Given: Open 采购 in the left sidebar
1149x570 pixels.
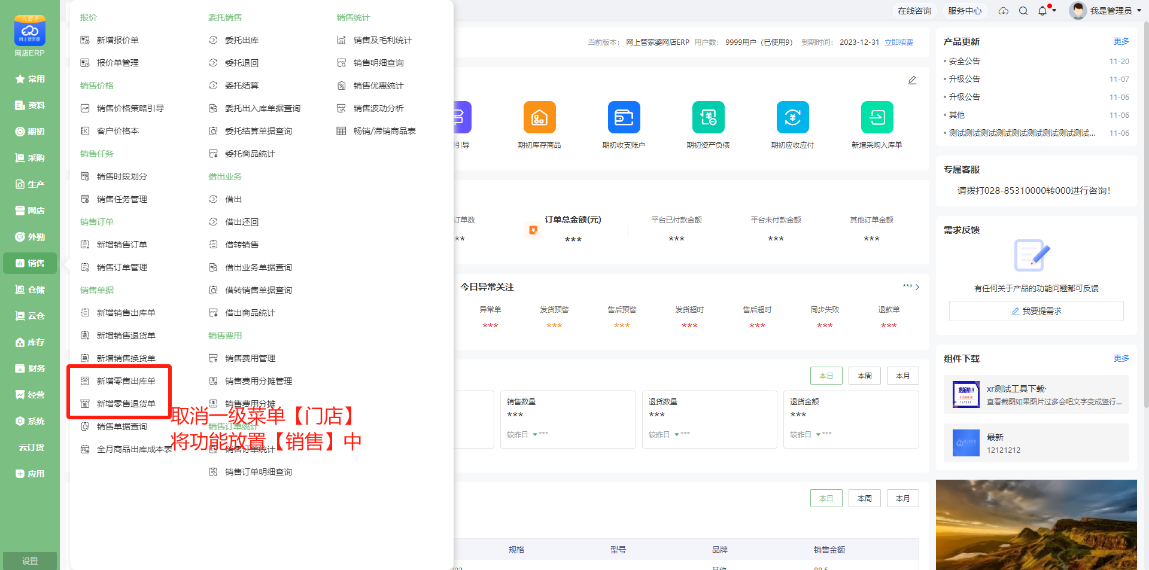Looking at the screenshot, I should [30, 158].
